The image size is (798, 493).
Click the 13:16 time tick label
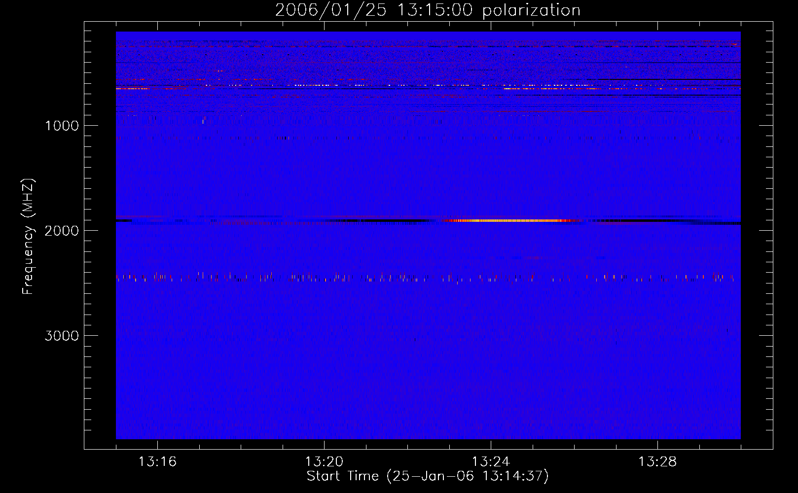tap(157, 462)
